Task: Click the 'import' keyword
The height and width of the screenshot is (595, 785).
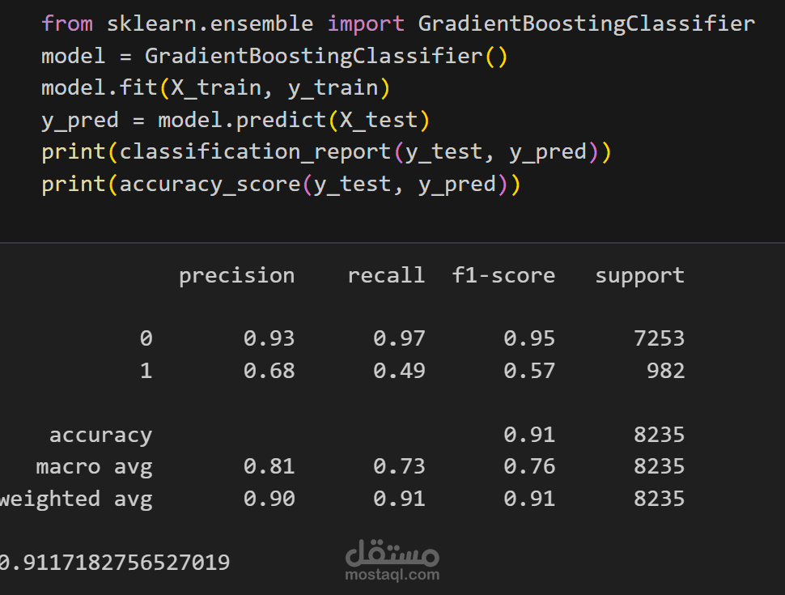Action: 366,24
